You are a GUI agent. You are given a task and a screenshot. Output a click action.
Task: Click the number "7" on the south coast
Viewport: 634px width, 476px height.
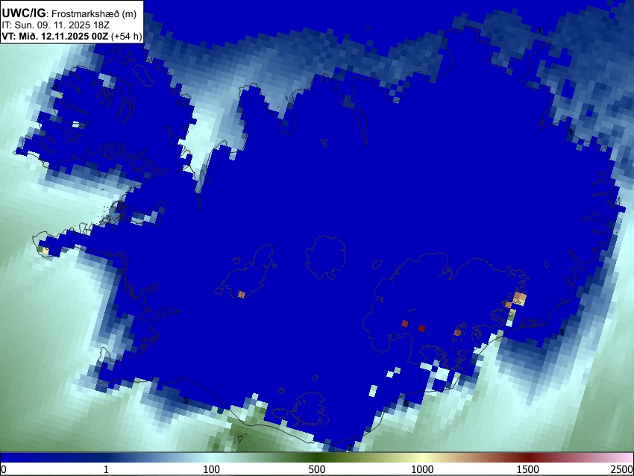tap(350, 448)
